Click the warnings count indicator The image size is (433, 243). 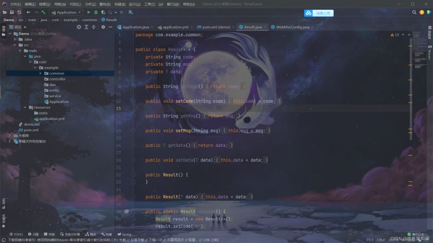click(395, 35)
